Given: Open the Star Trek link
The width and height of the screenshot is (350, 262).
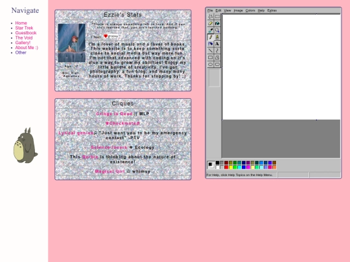Looking at the screenshot, I should tap(24, 28).
